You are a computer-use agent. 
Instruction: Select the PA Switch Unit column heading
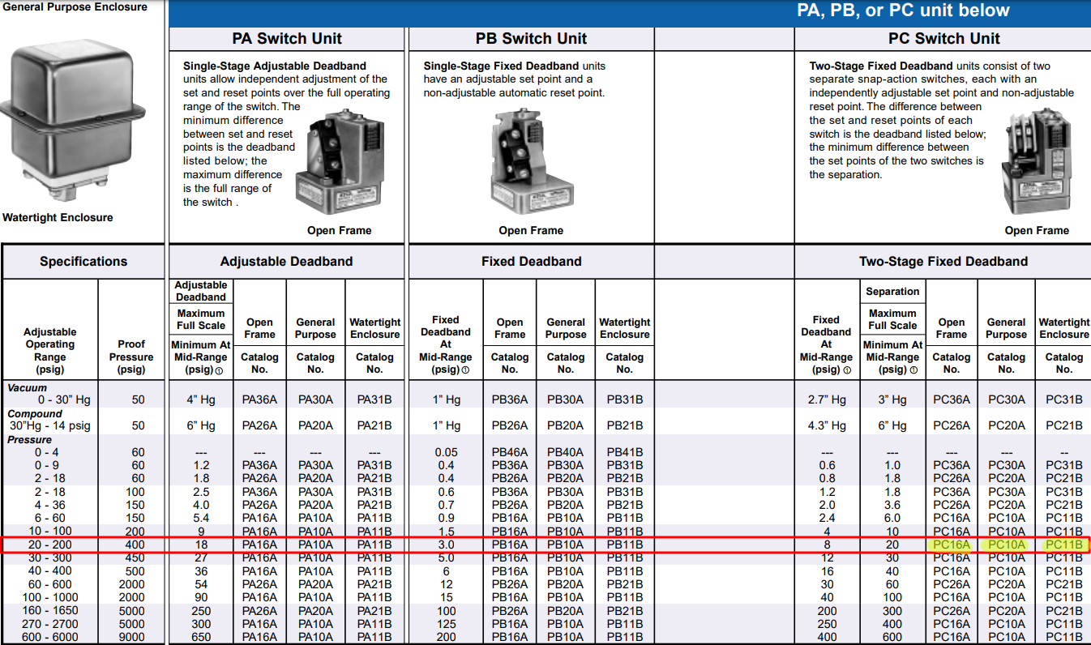tap(287, 39)
